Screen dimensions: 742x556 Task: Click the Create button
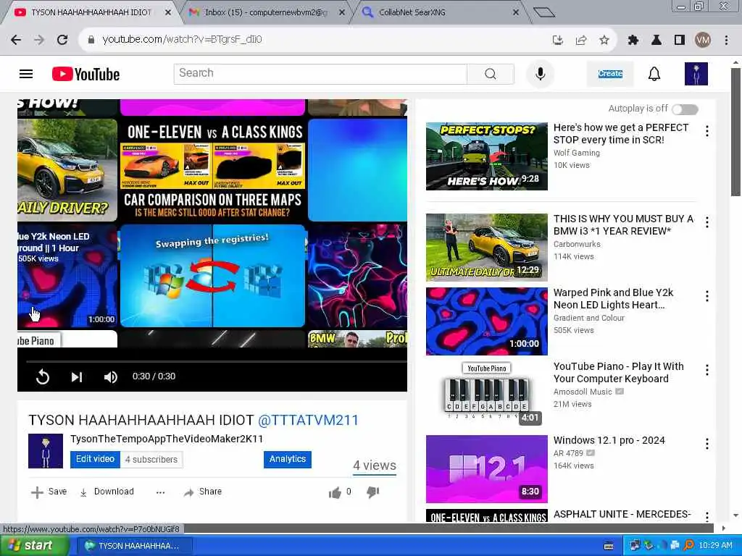pyautogui.click(x=610, y=74)
